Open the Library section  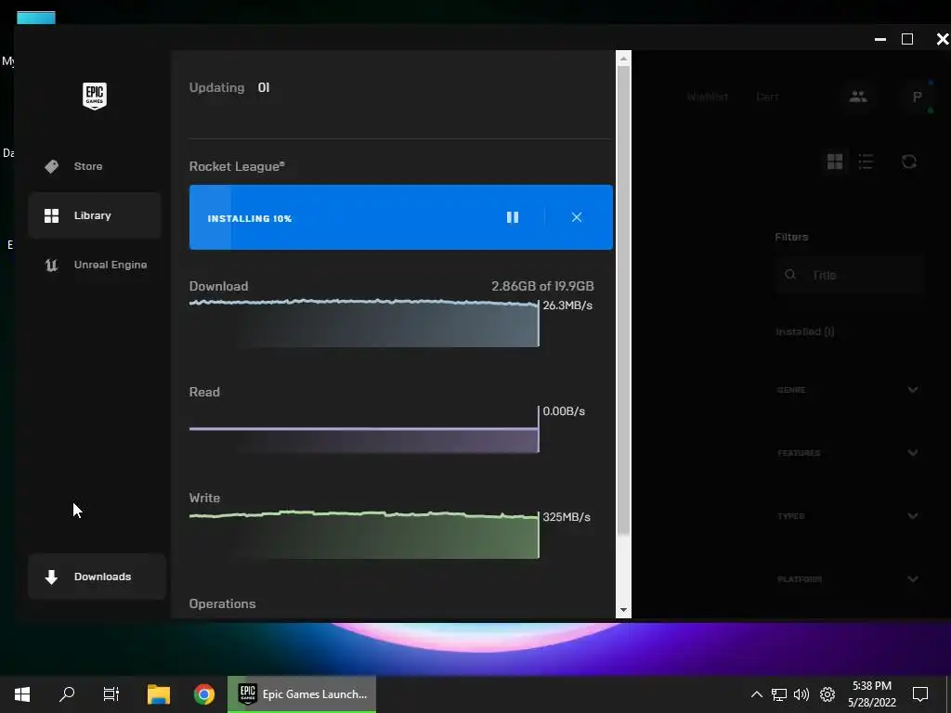(95, 215)
